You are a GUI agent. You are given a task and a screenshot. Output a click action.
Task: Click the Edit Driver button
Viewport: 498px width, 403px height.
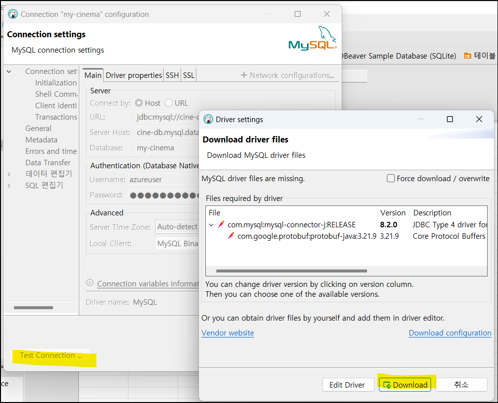[x=348, y=385]
